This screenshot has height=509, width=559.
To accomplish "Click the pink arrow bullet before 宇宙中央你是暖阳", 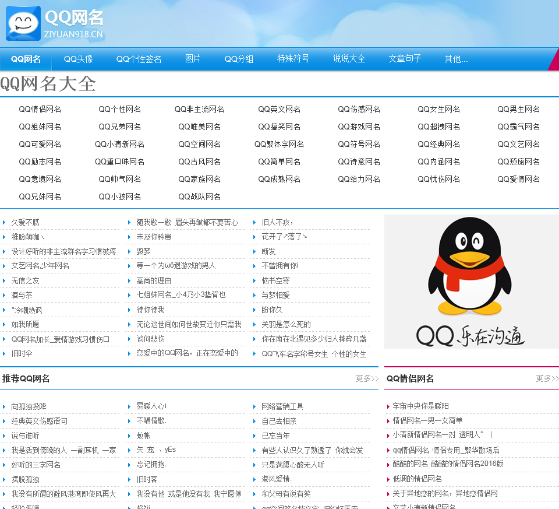I will tap(388, 406).
